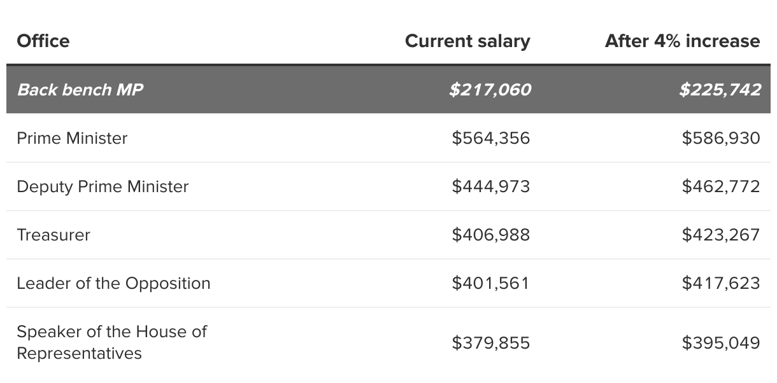This screenshot has width=777, height=383.
Task: Click the Treasurer's $406,988 salary
Action: [x=490, y=235]
